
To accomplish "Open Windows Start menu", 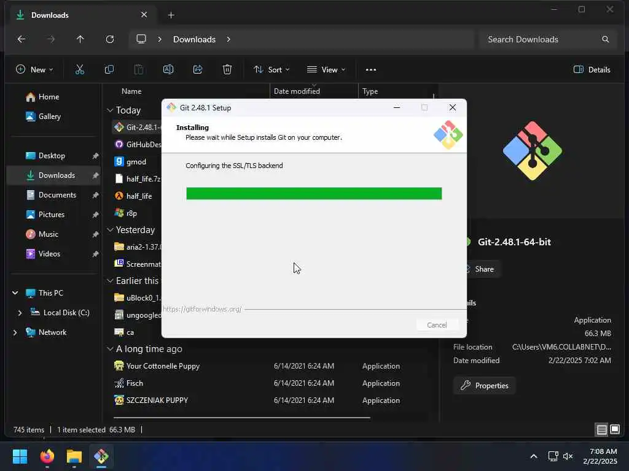I will (x=20, y=456).
